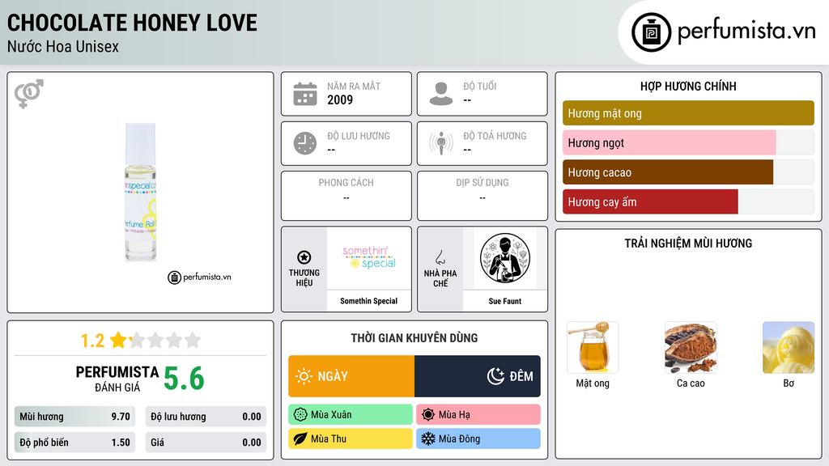Click the brown Hương cacao accord bar

coord(668,172)
